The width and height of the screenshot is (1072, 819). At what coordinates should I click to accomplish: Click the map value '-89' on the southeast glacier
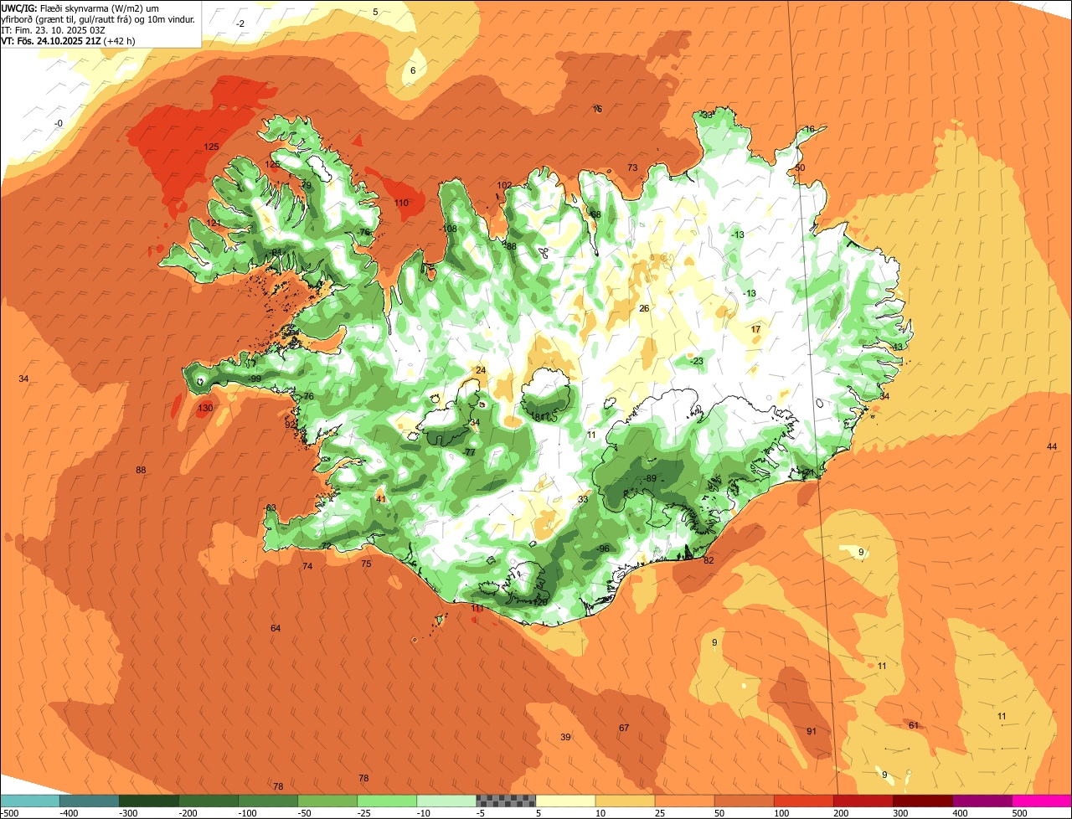coord(649,478)
